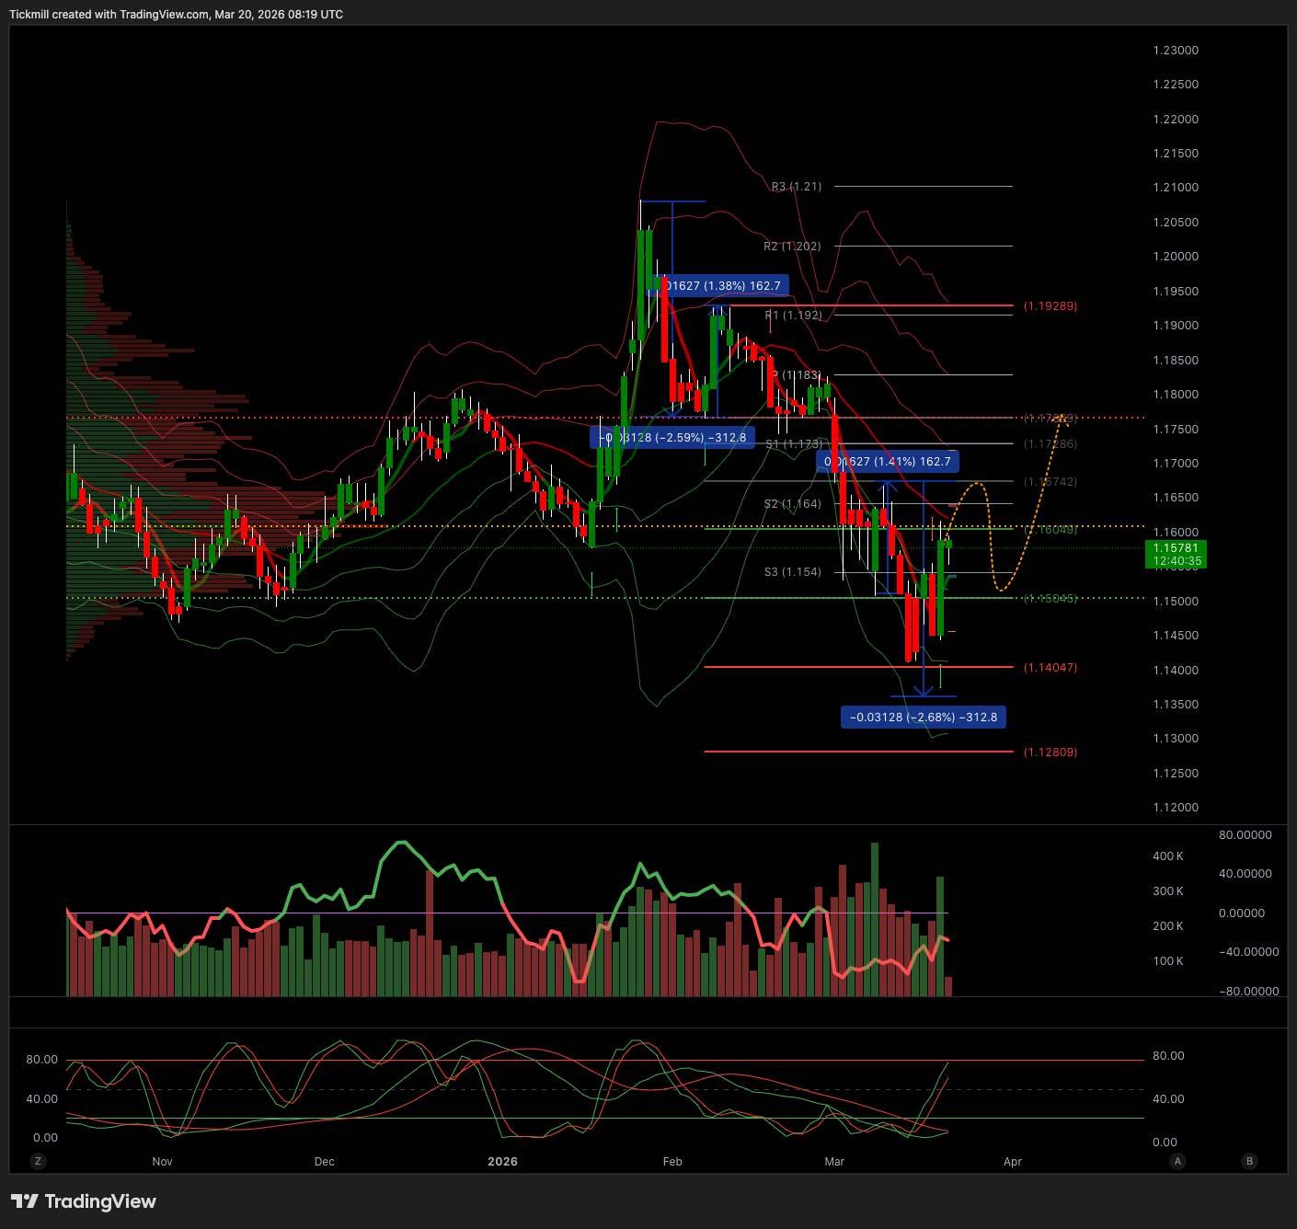This screenshot has width=1297, height=1229.
Task: Click the Feb label on the time axis
Action: 672,1162
